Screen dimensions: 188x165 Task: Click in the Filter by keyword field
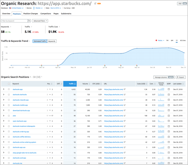coord(15,21)
